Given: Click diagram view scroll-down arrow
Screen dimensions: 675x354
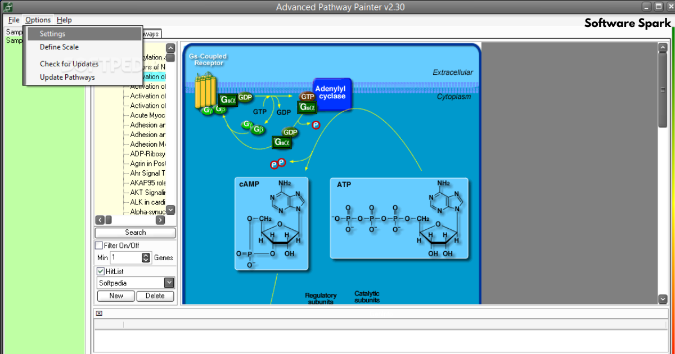Looking at the screenshot, I should (x=662, y=299).
